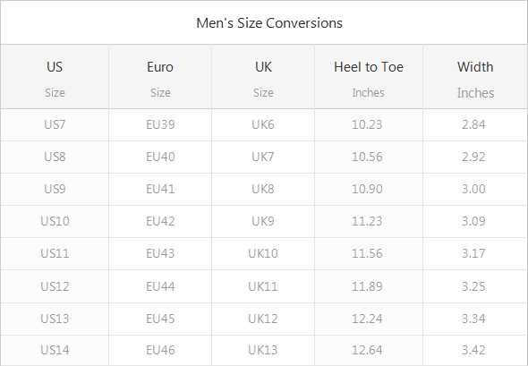
Task: Select the UK8 cell
Action: click(x=263, y=189)
